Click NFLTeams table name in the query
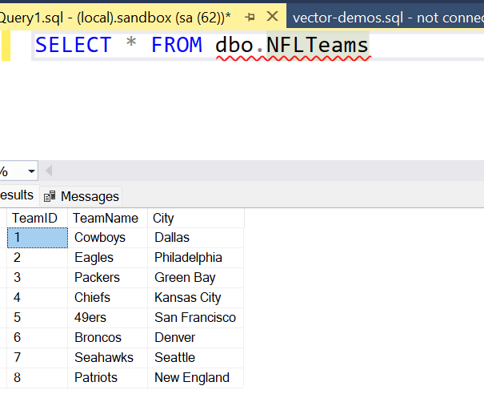Screen dimensions: 484x410 318,45
